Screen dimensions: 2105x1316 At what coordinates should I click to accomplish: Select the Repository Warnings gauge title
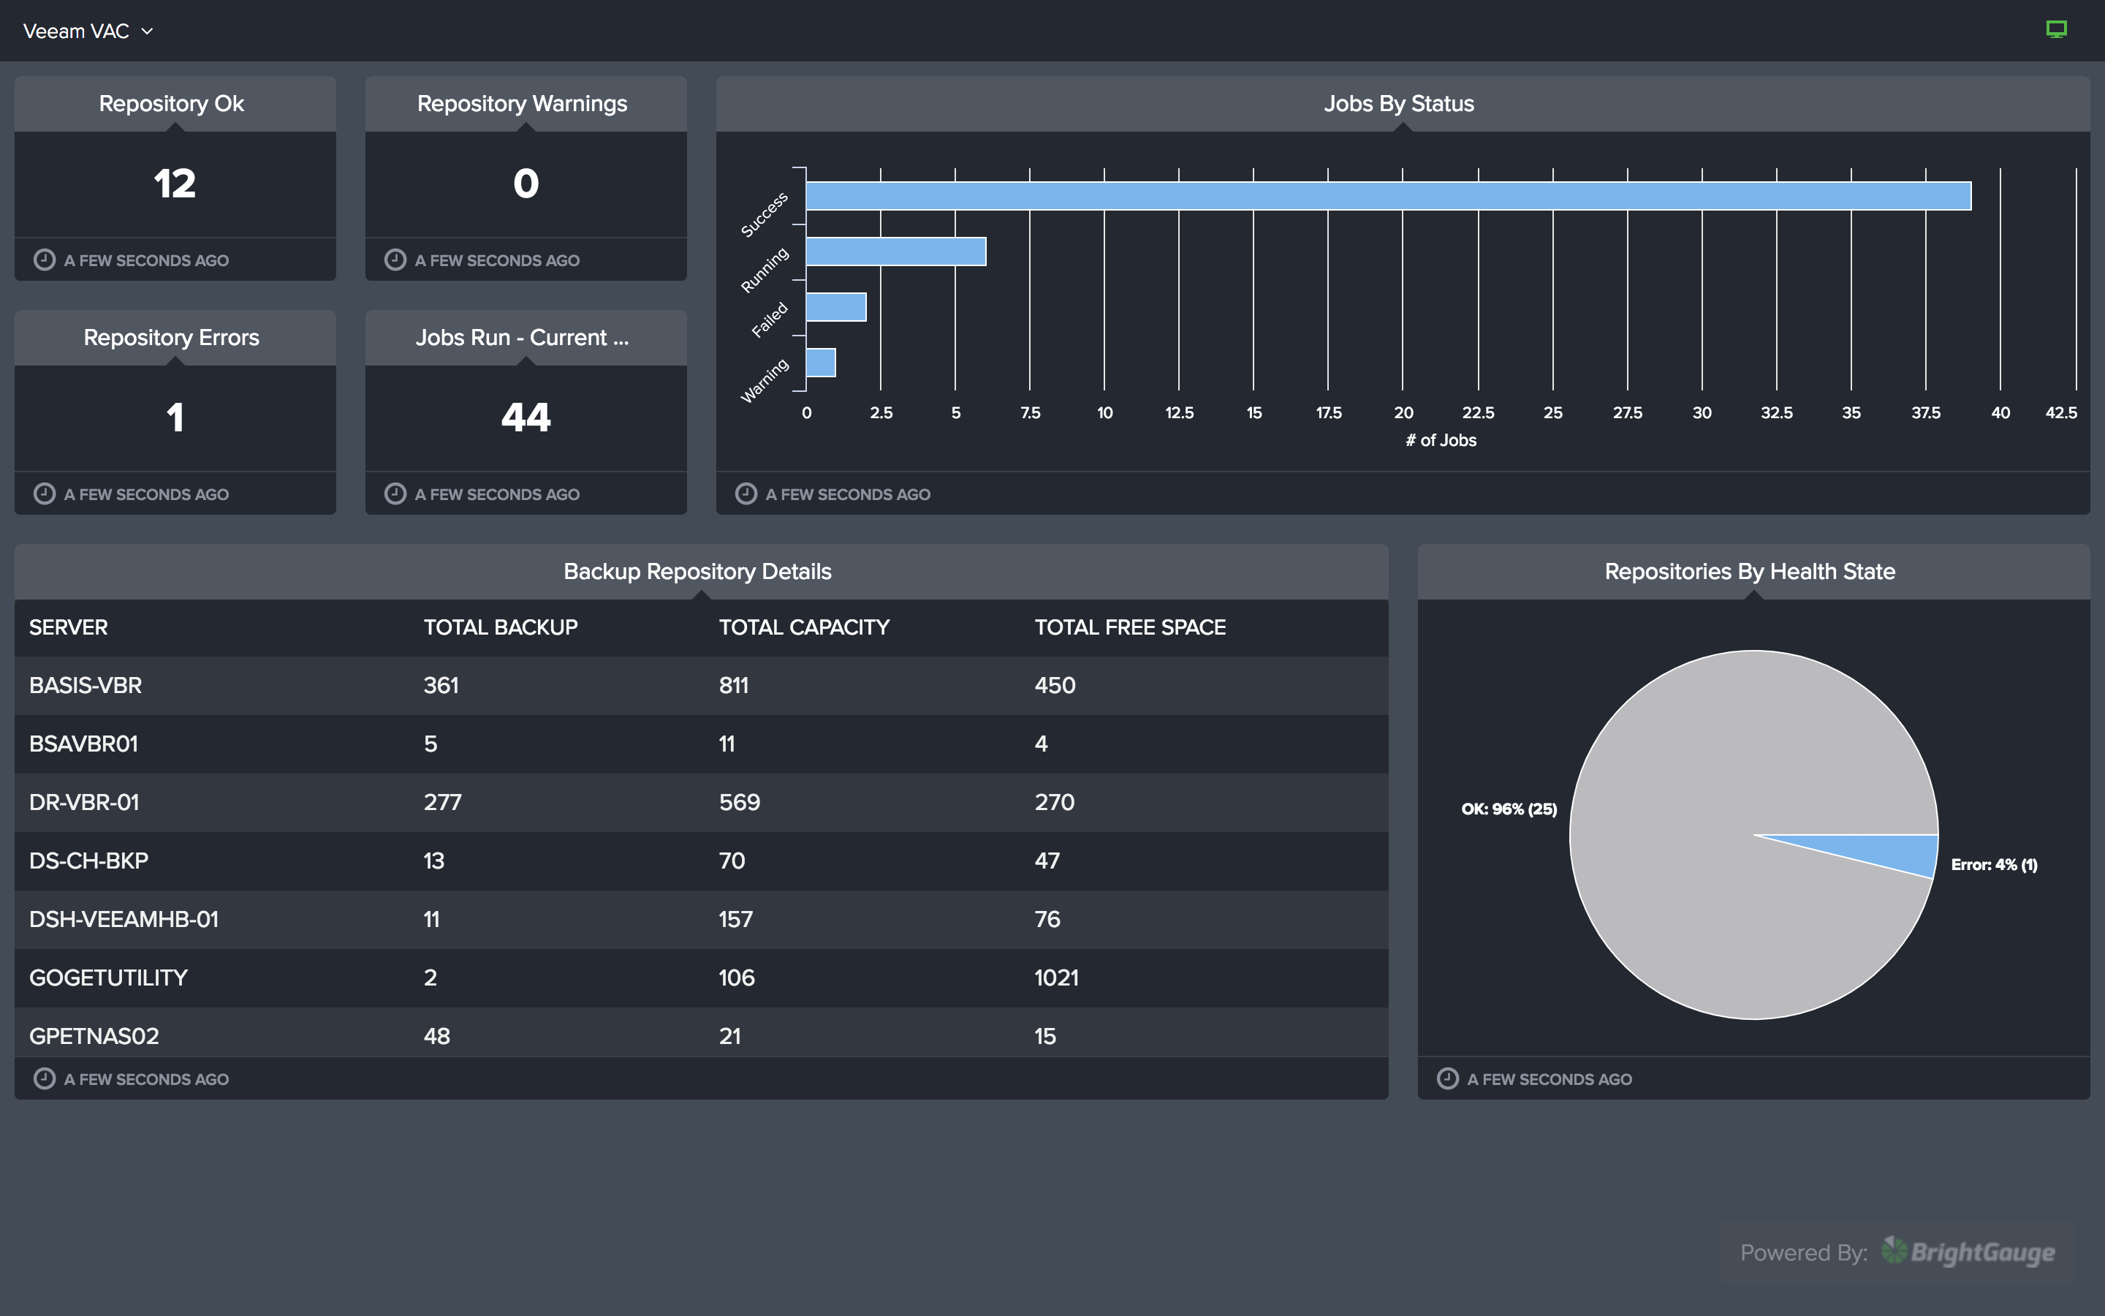coord(522,104)
